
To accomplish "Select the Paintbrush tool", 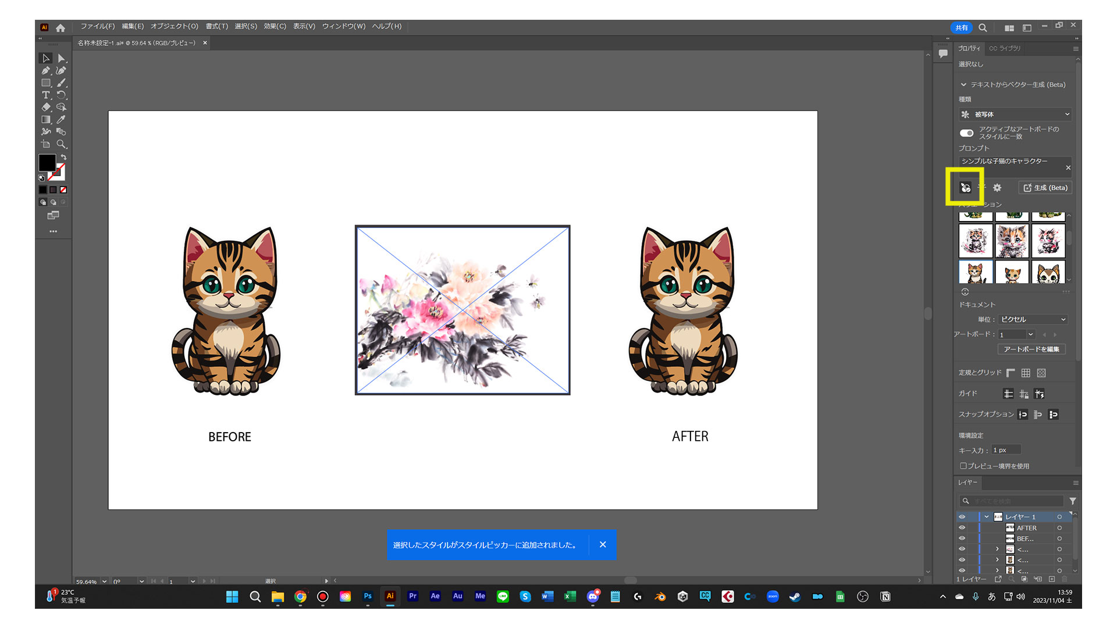I will (61, 83).
